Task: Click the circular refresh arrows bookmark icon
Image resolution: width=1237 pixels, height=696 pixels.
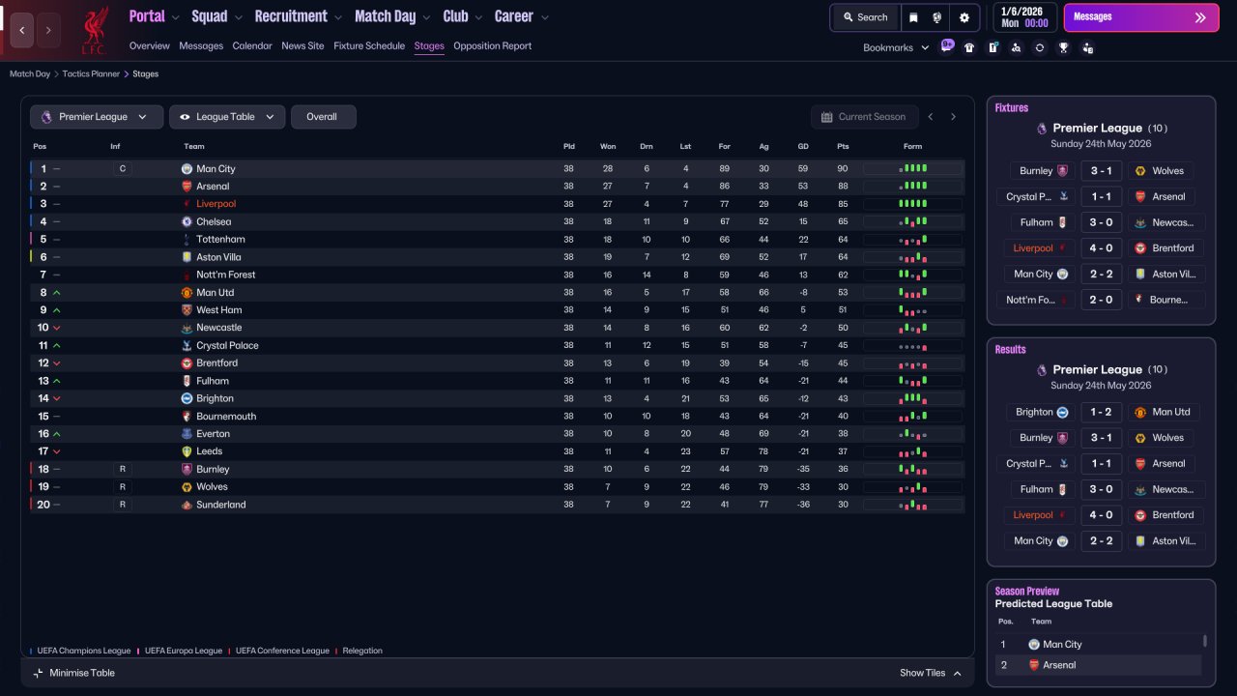Action: click(x=1040, y=47)
